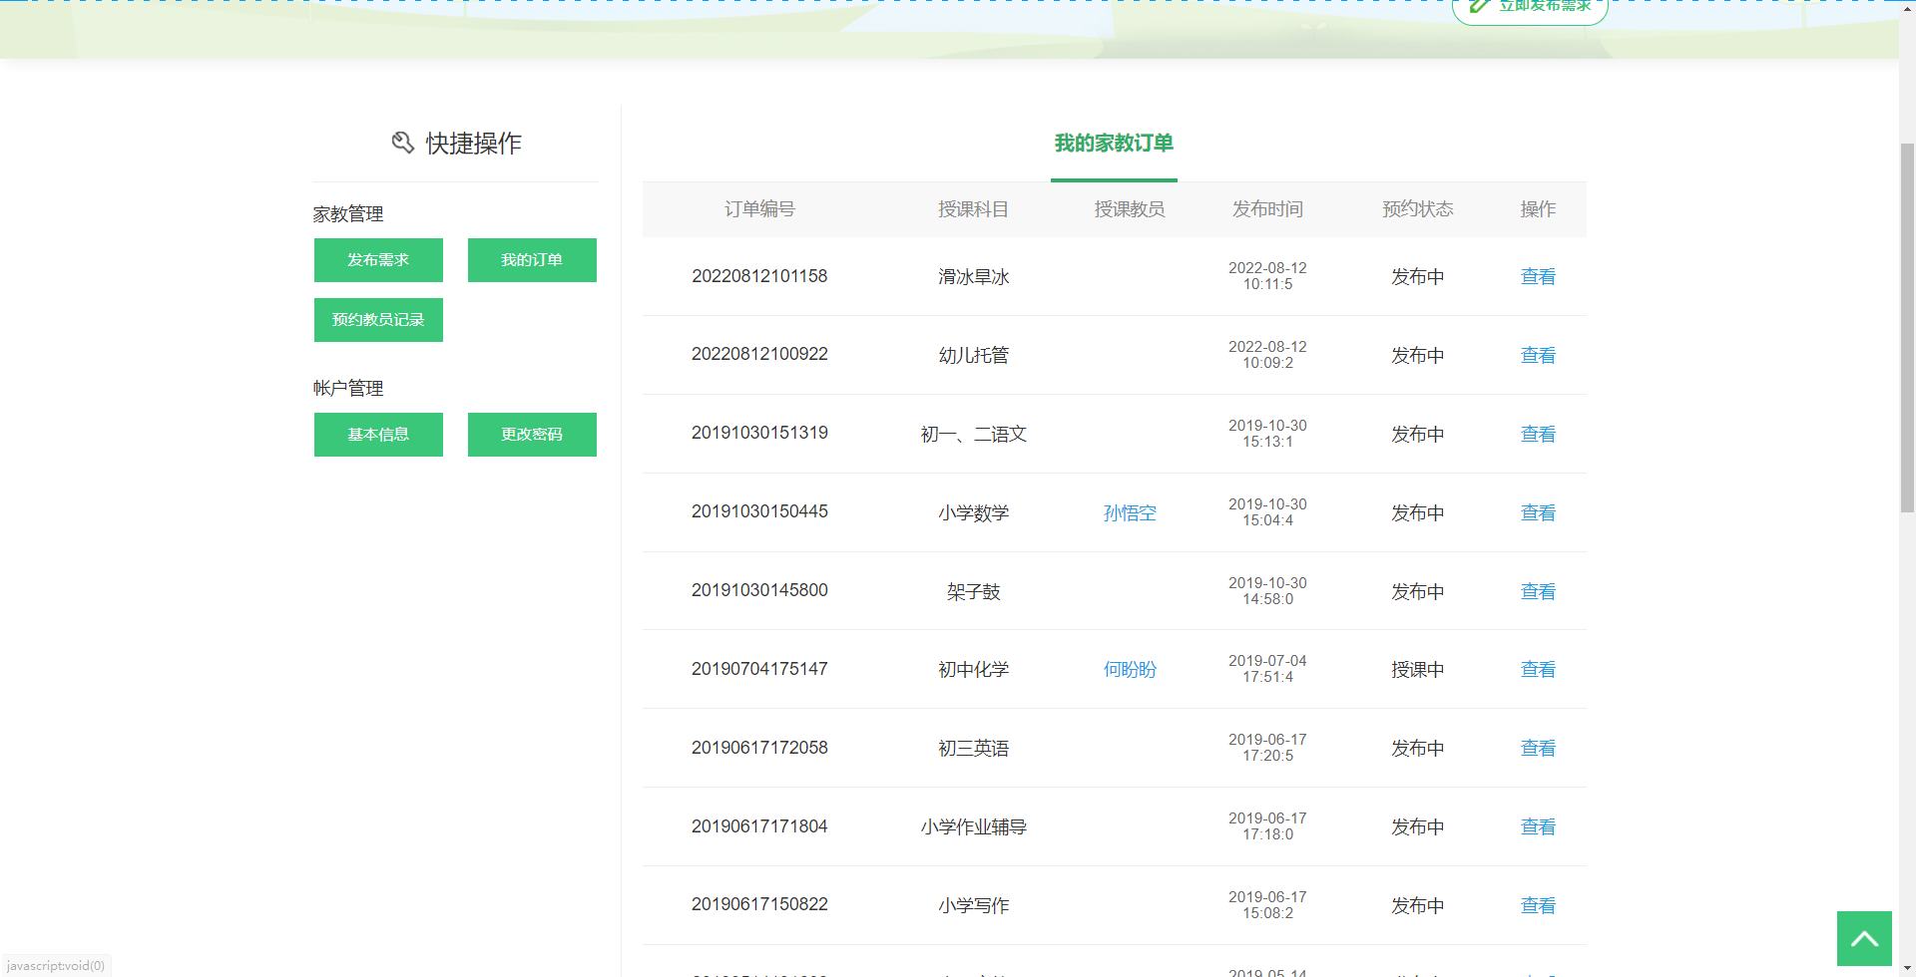
Task: Click the 发布时间 column header
Action: pyautogui.click(x=1267, y=209)
